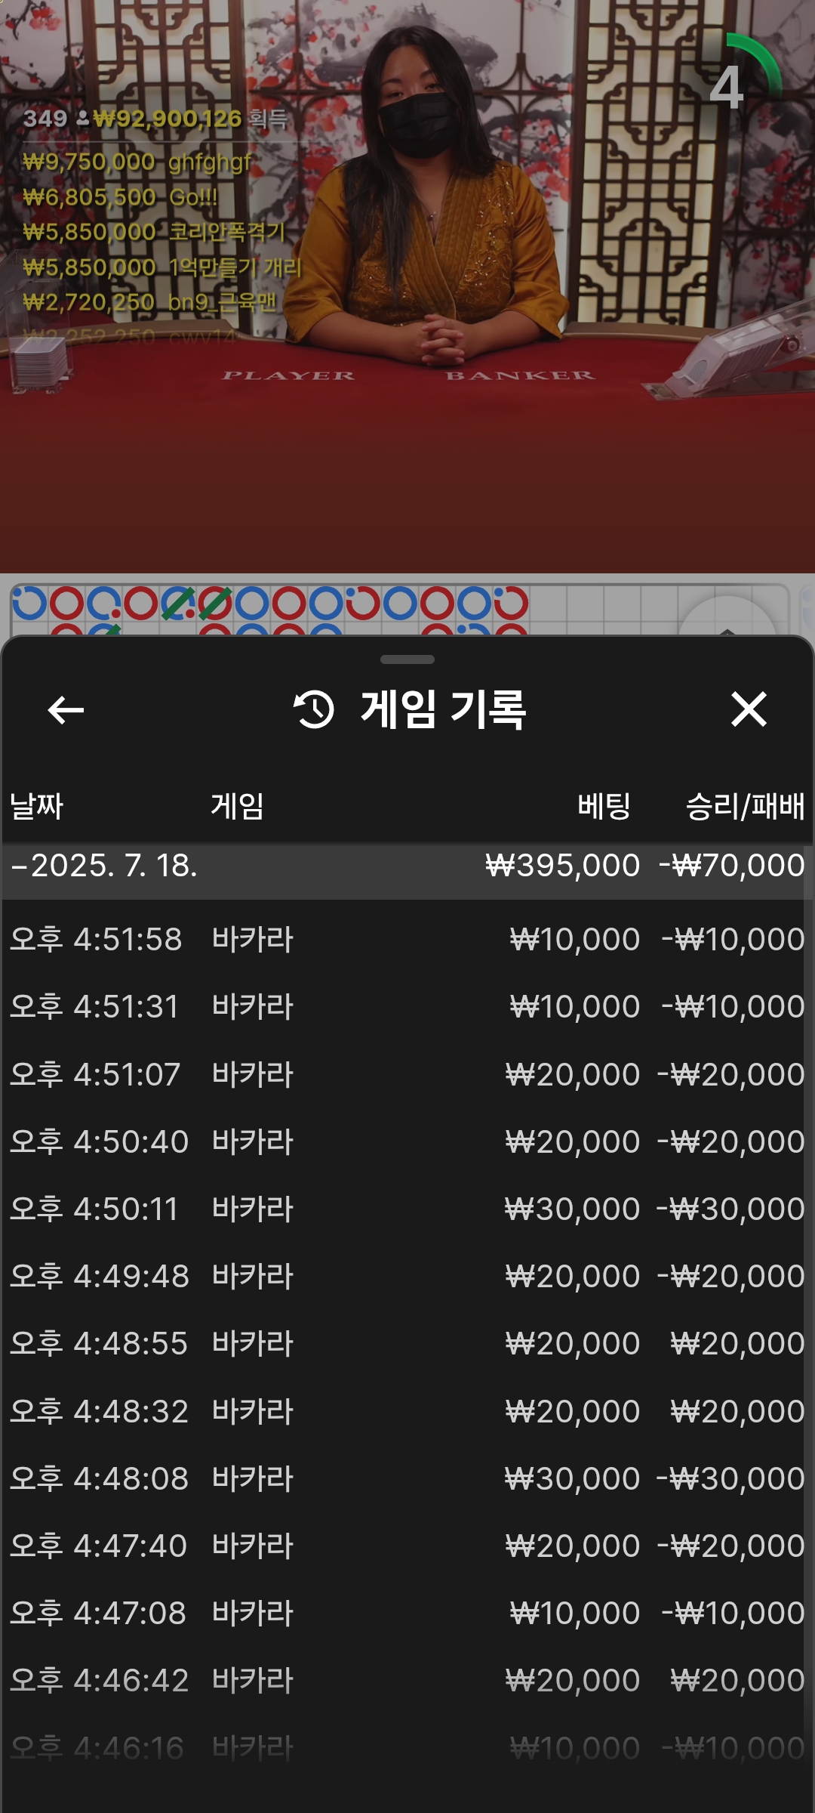
Task: Open the 오후 4:50:11 바카라 record
Action: [407, 1209]
